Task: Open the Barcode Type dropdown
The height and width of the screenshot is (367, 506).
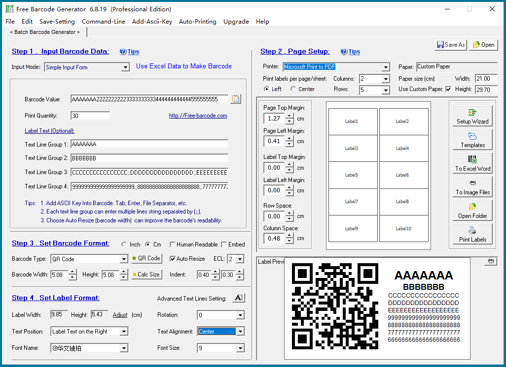Action: click(124, 259)
